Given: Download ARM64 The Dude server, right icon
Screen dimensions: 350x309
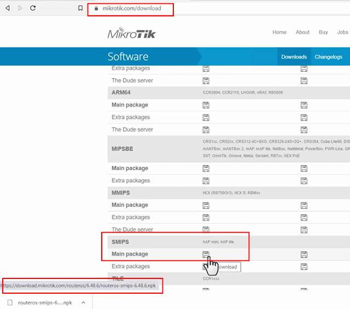Looking at the screenshot, I should pos(304,129).
